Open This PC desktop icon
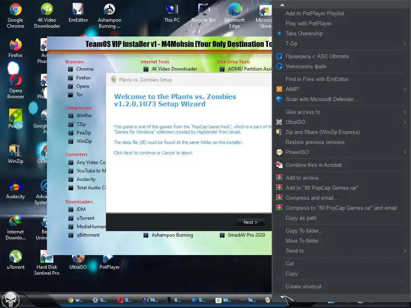The image size is (411, 308). tap(172, 13)
